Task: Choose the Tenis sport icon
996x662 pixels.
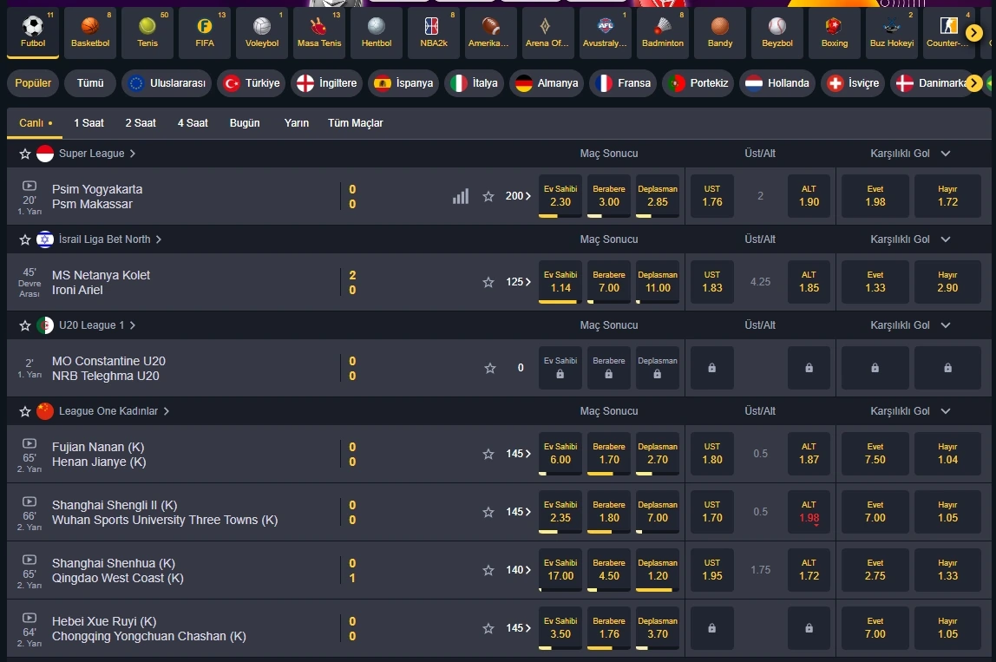Action: click(x=147, y=32)
